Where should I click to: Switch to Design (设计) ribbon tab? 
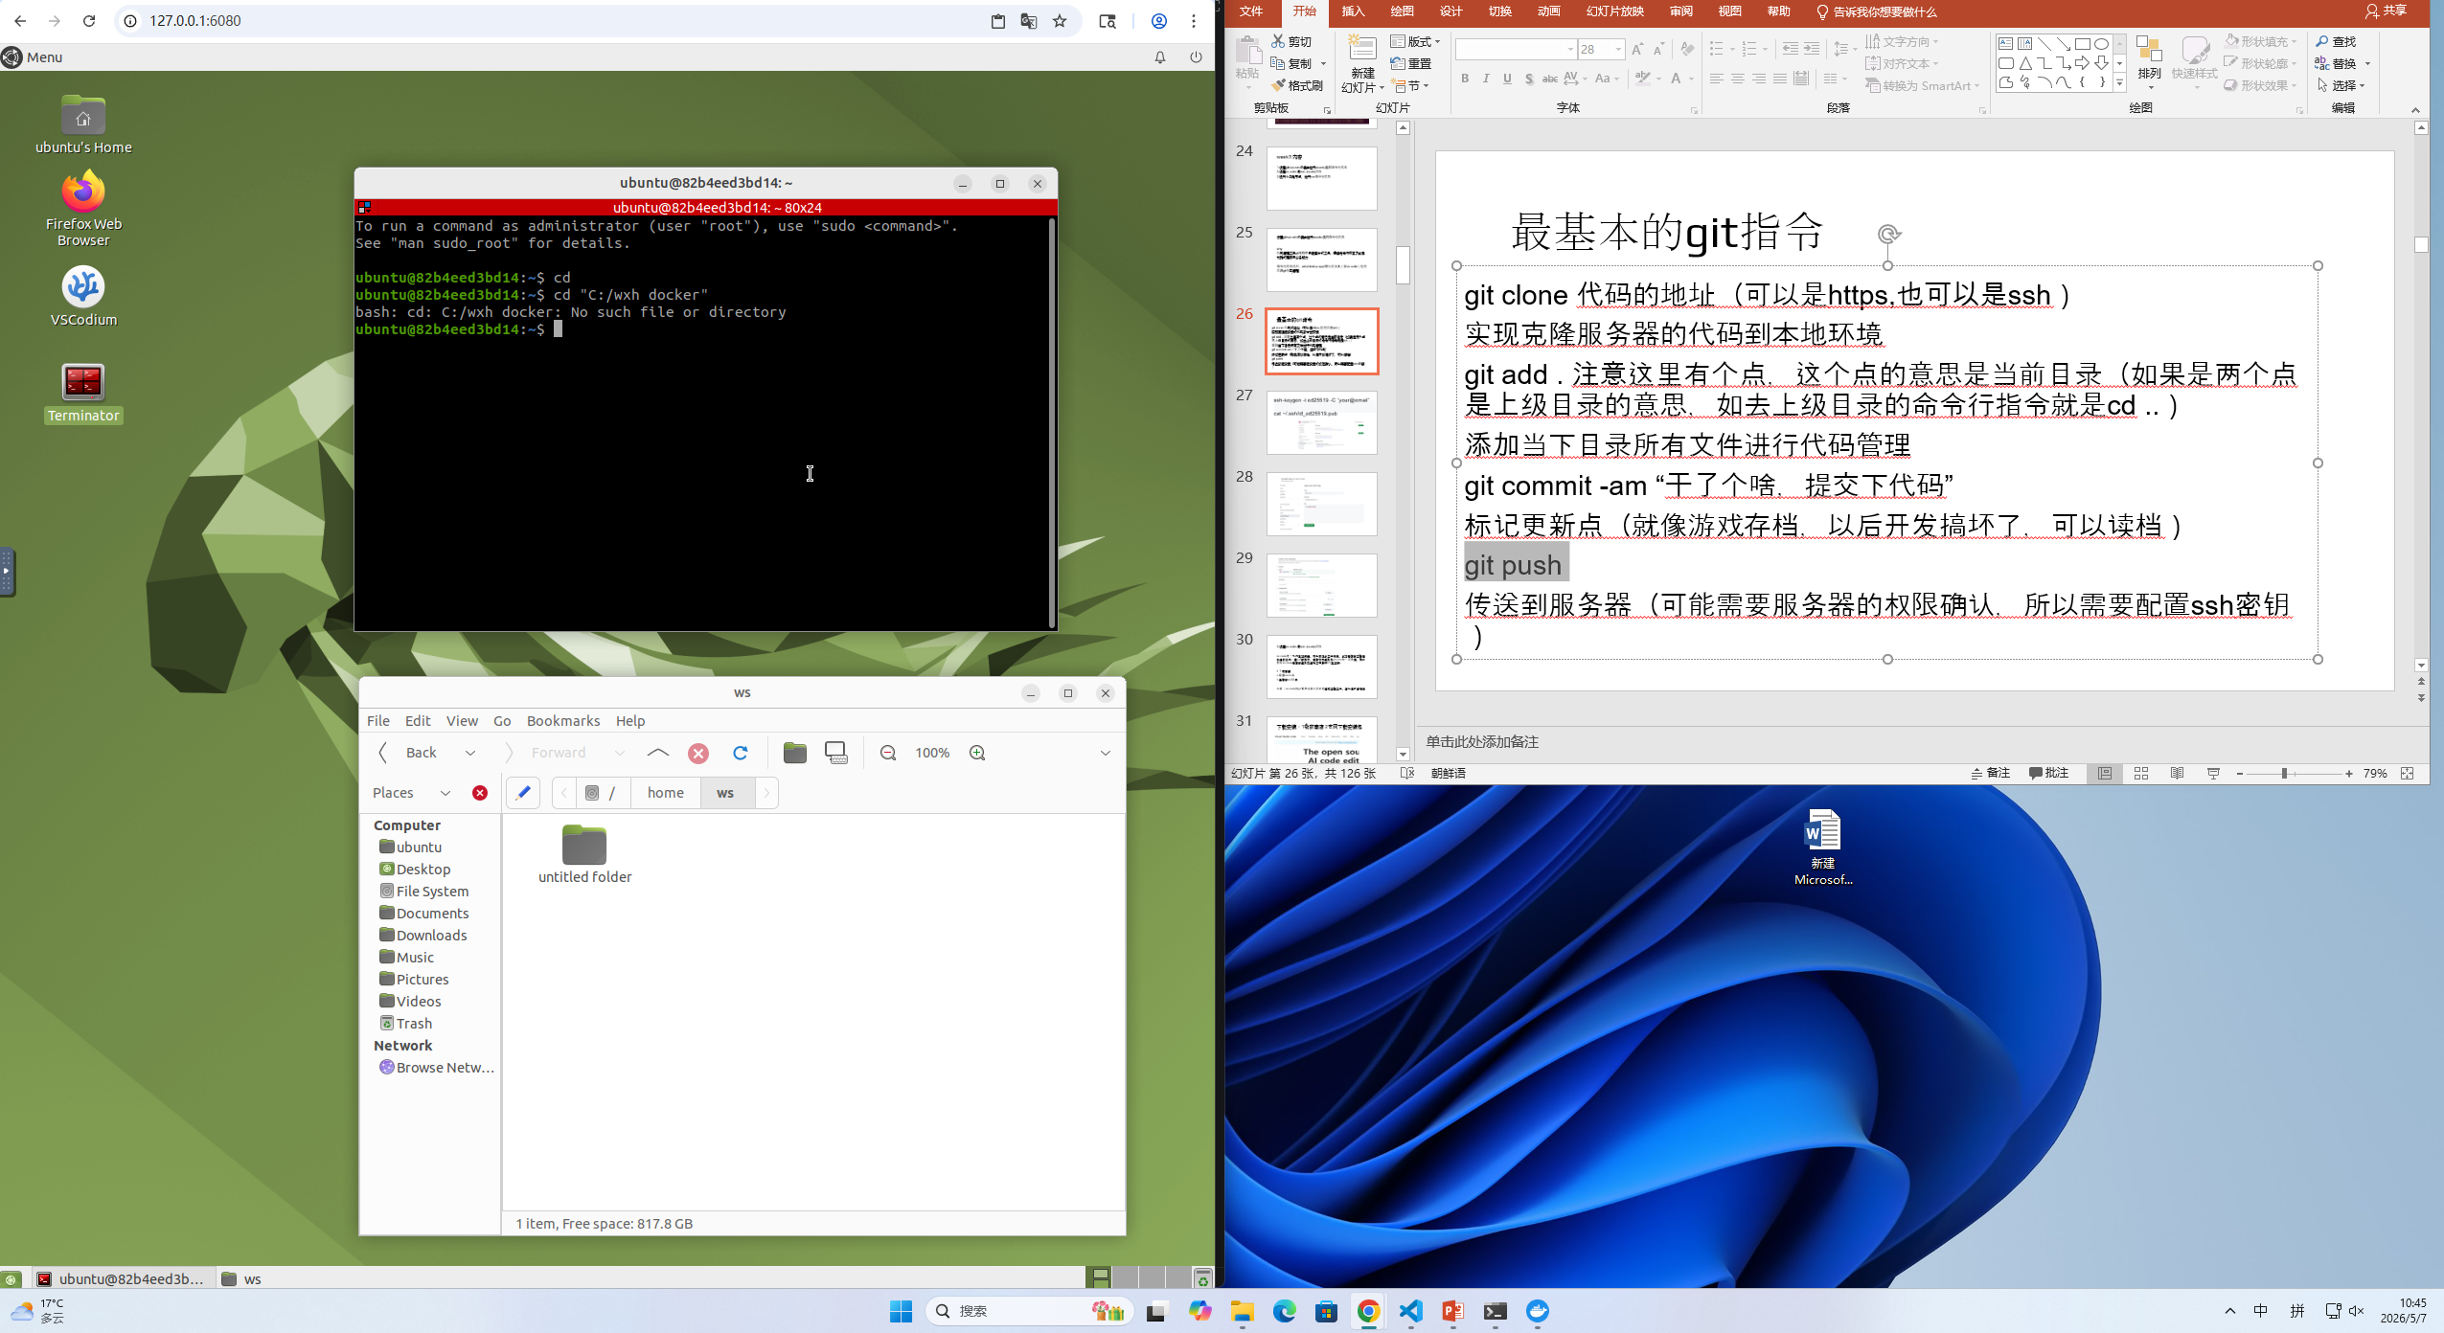pyautogui.click(x=1450, y=11)
